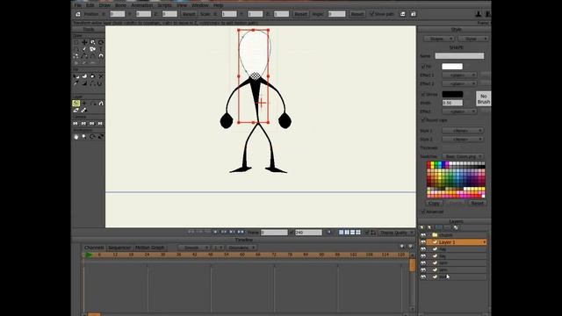Toggle the Advanced checkbox

(x=423, y=212)
